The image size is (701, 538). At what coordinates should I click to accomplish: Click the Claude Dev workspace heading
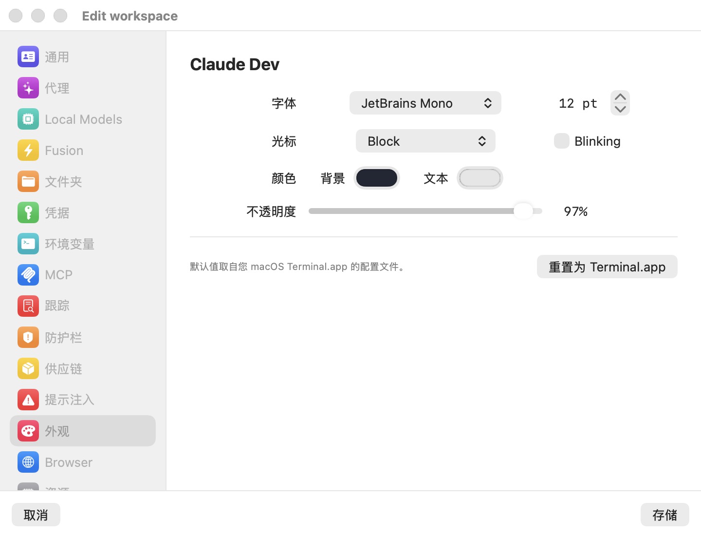tap(235, 64)
